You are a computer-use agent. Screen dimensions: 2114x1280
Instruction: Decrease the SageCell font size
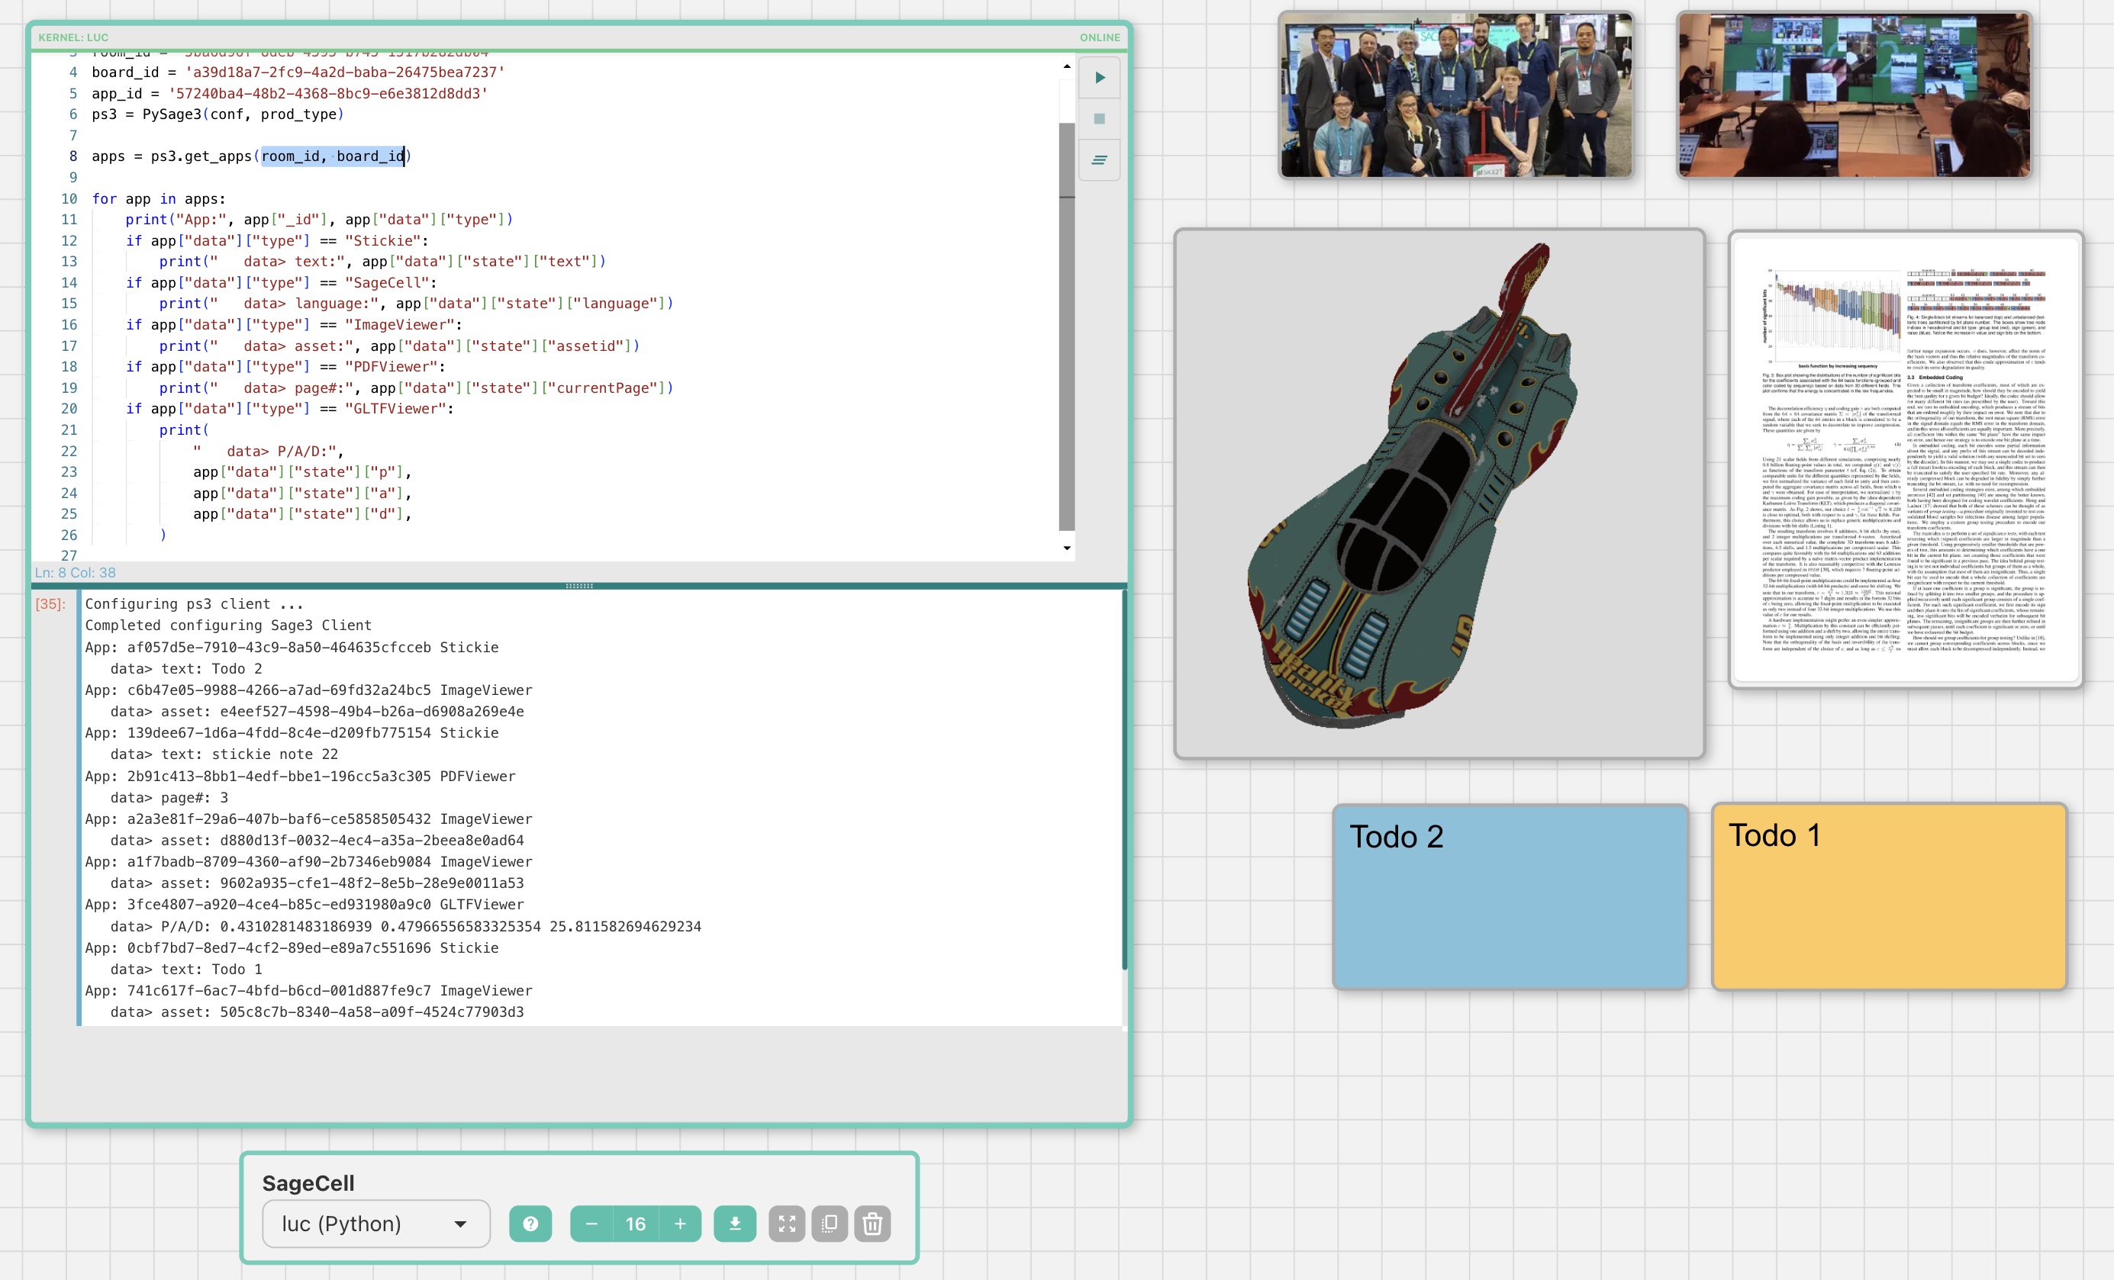click(x=591, y=1224)
